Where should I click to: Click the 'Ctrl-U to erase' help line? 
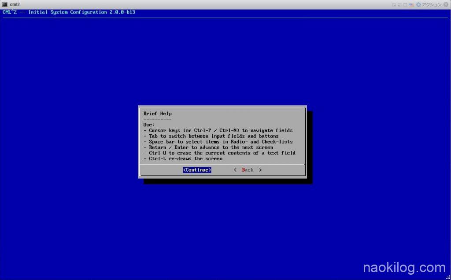pos(219,153)
